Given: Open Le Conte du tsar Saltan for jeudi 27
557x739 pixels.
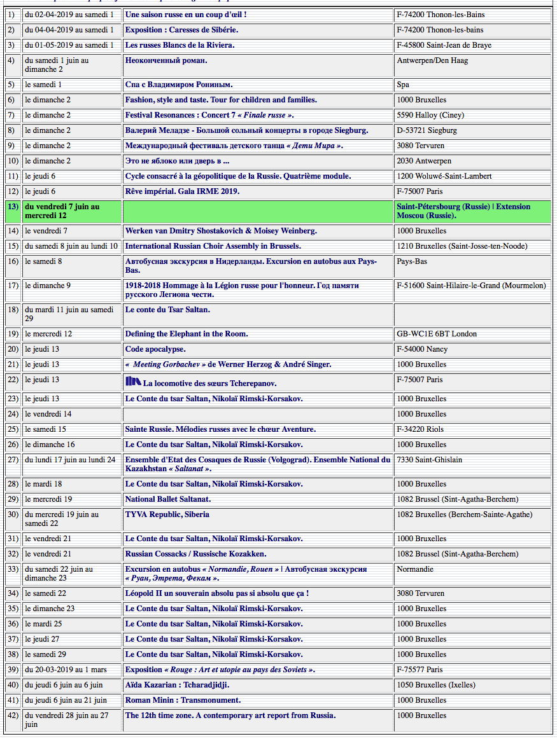Looking at the screenshot, I should 214,639.
